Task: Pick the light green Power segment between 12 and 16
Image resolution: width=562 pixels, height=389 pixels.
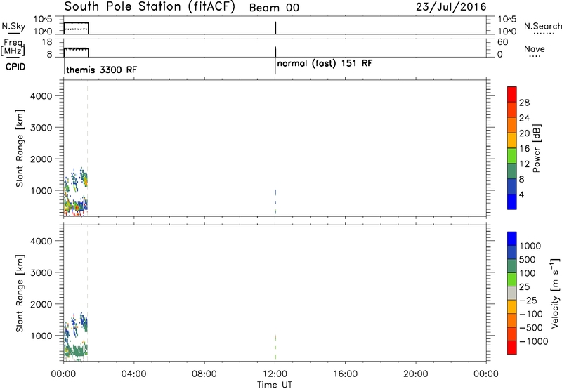Action: [x=512, y=156]
